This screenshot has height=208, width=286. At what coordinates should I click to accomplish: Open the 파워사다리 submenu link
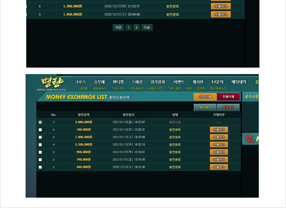click(x=99, y=88)
